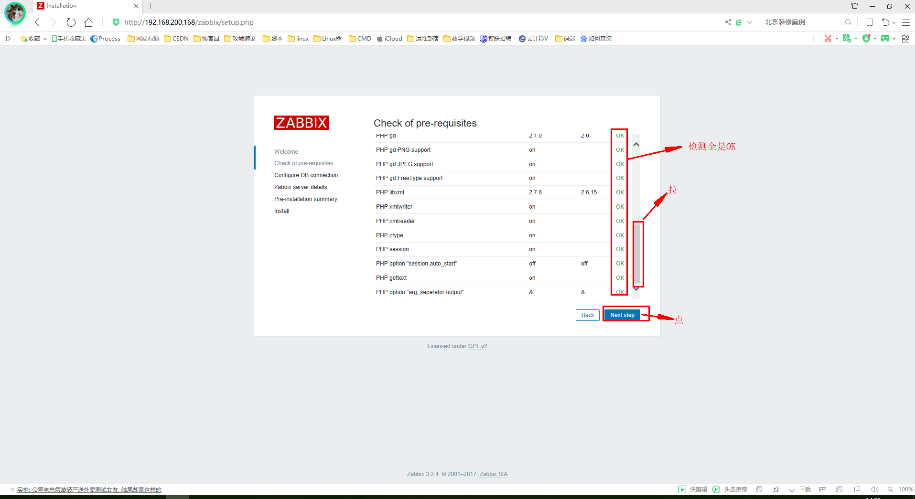Expand the translate tool dropdown arrow

click(x=856, y=39)
